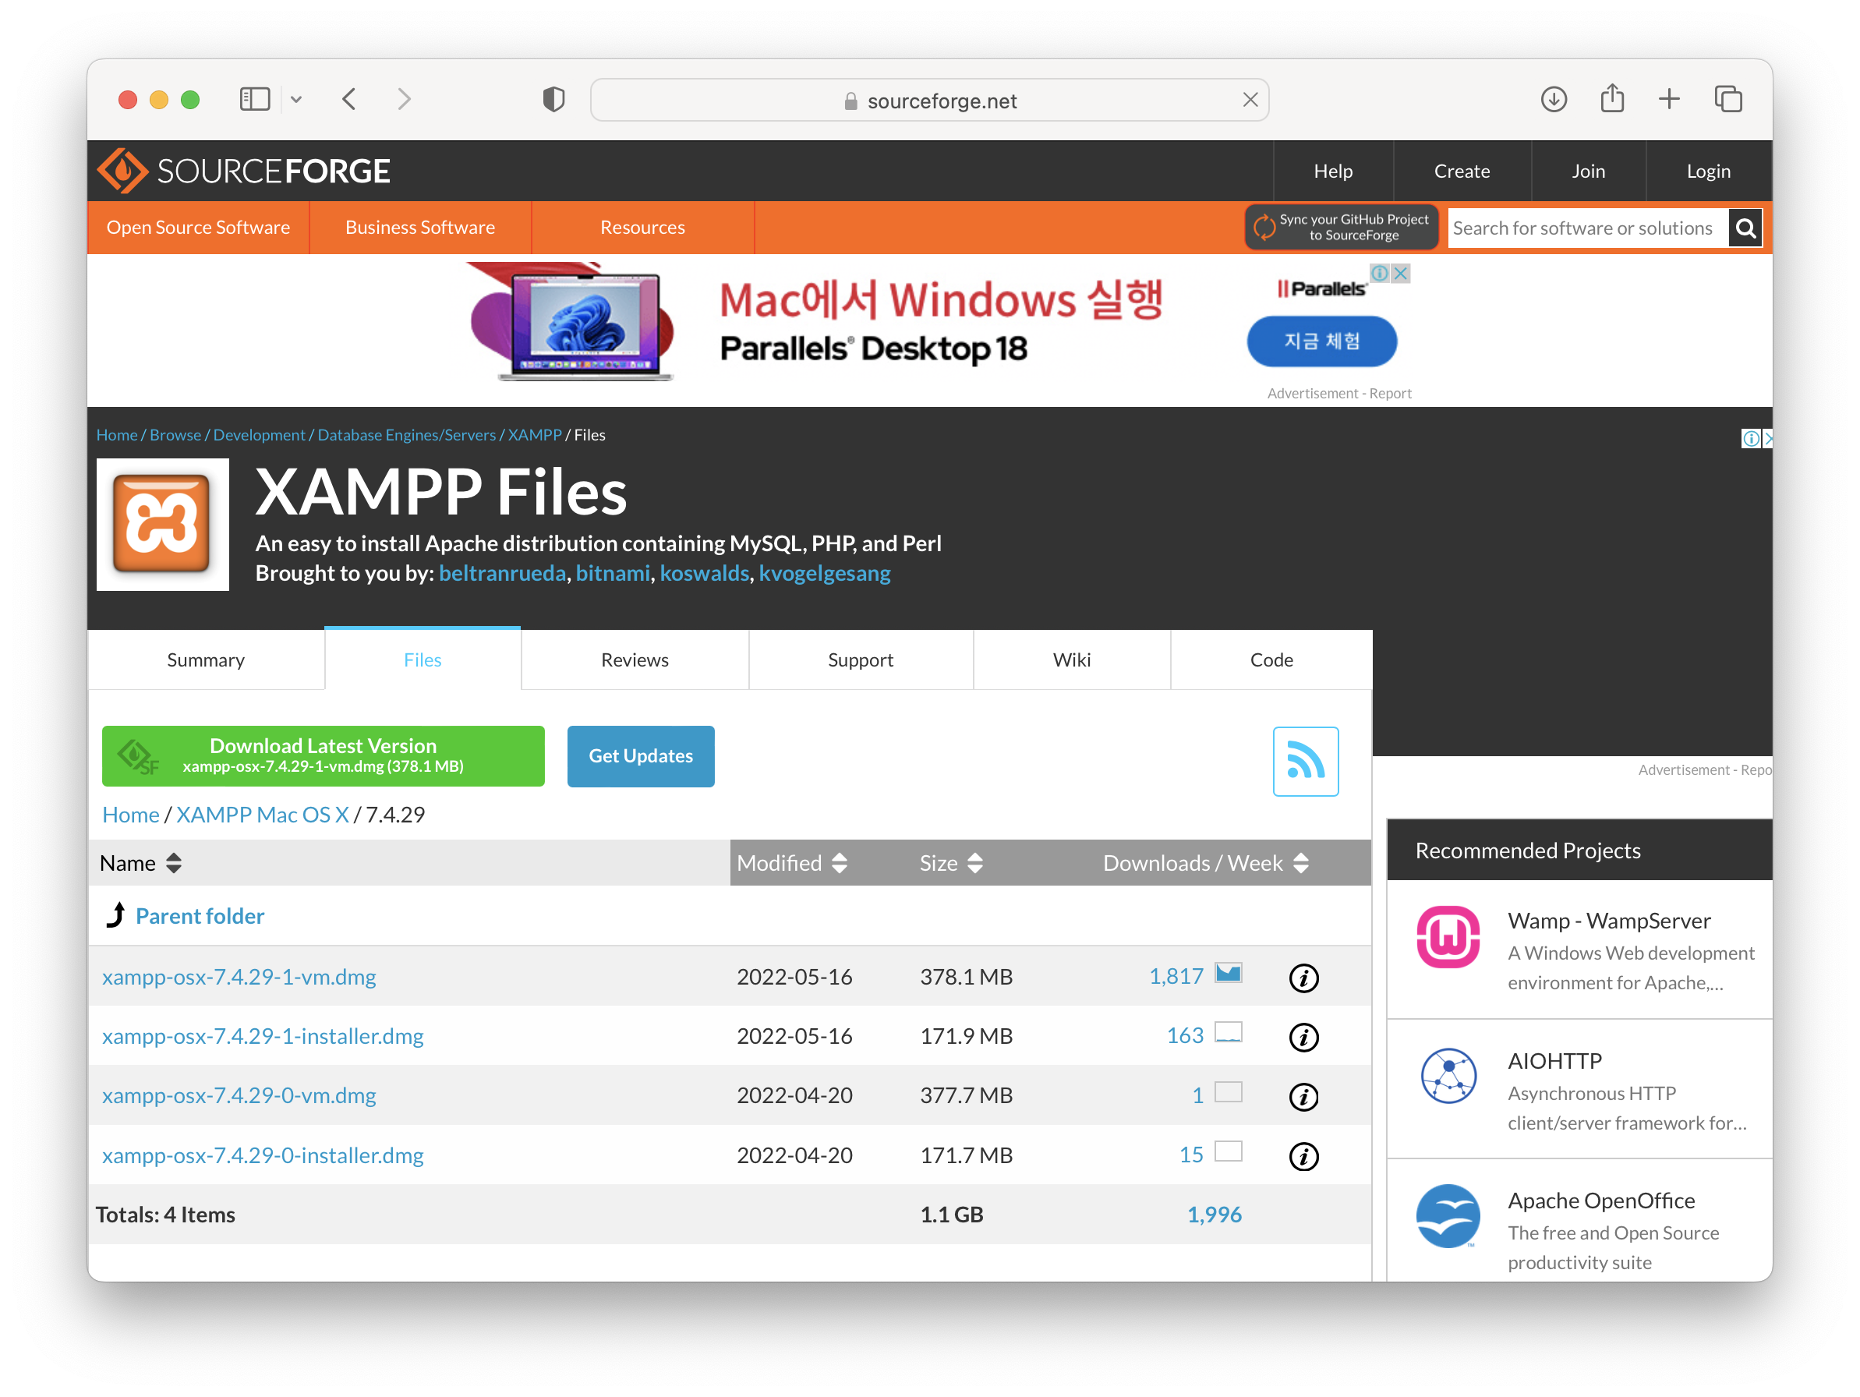This screenshot has width=1860, height=1397.
Task: Click privacy shield icon in toolbar
Action: click(x=553, y=100)
